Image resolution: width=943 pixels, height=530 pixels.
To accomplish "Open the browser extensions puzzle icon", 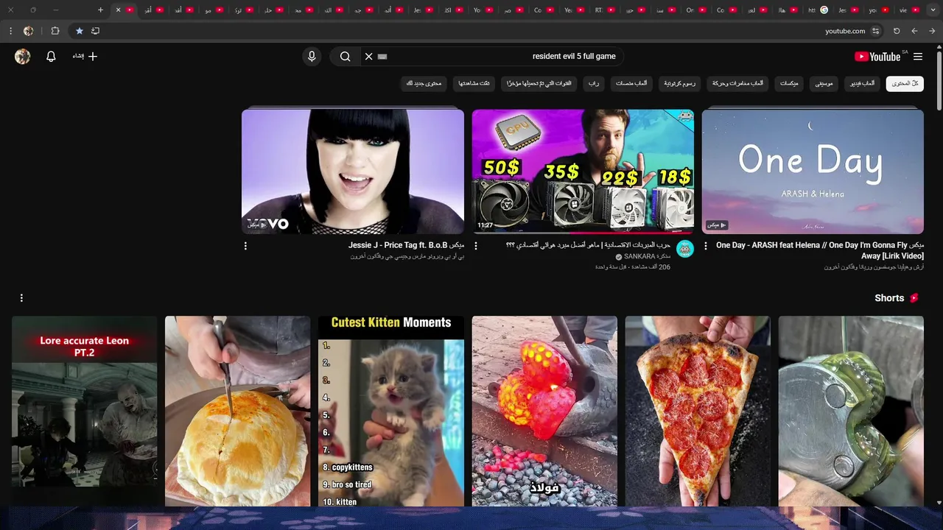I will pos(55,31).
